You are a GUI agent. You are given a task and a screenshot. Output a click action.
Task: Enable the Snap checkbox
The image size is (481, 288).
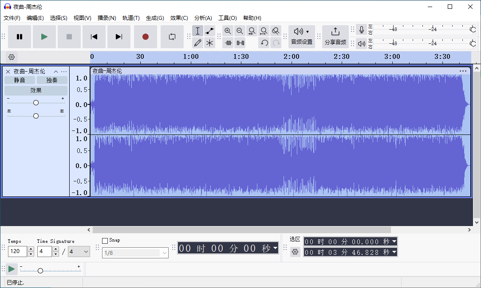pos(106,240)
